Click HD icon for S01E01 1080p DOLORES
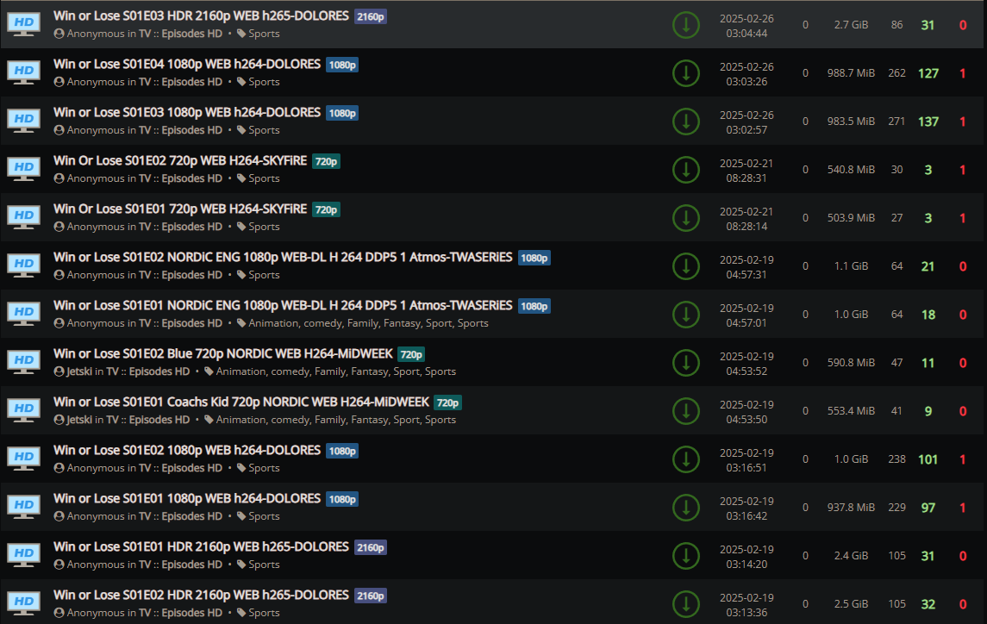This screenshot has height=624, width=987. tap(24, 508)
